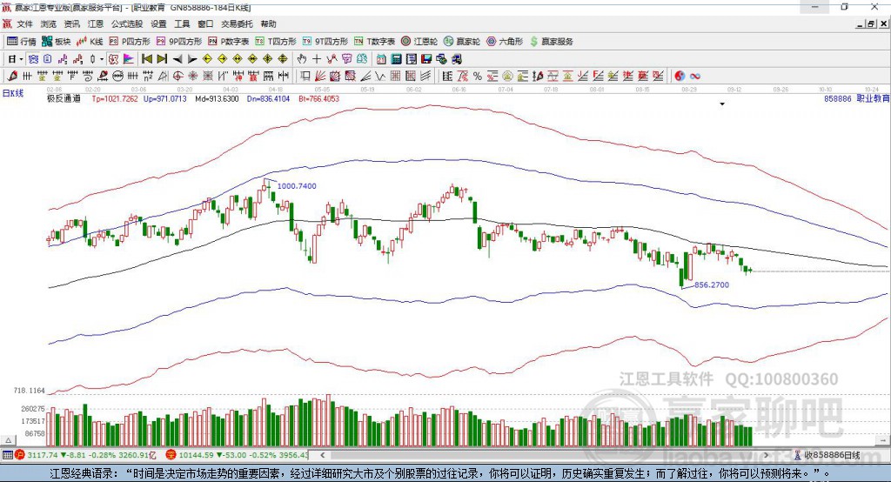Switch to the 板块 sector view

point(57,42)
